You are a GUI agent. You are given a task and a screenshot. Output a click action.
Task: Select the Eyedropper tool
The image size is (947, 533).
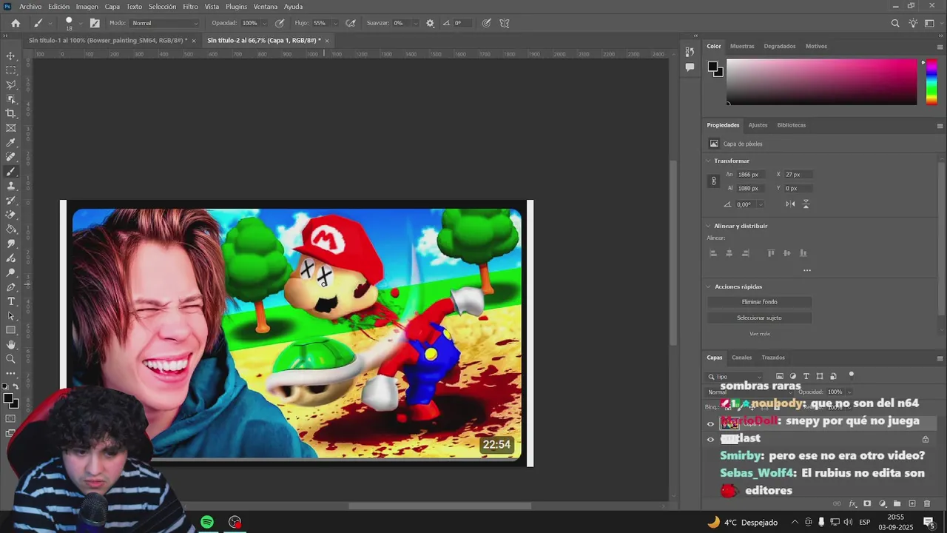point(11,142)
